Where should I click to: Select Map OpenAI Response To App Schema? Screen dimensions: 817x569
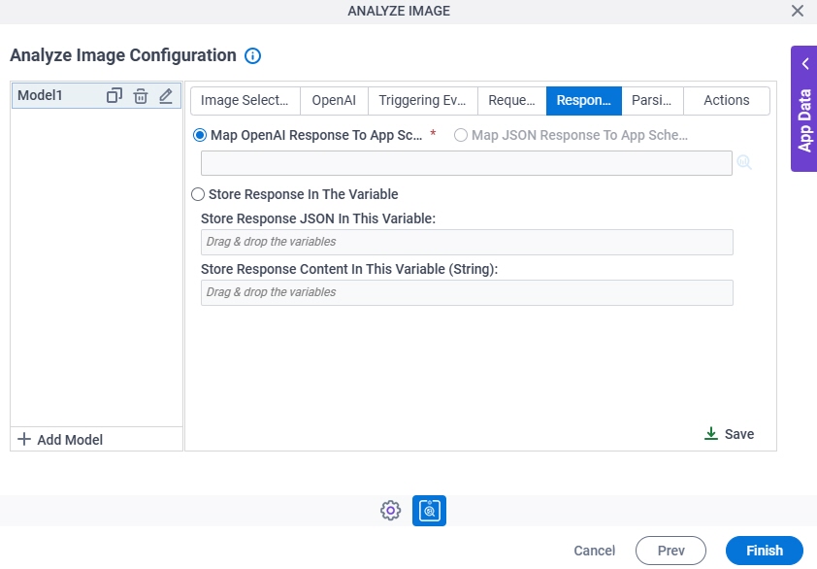tap(200, 135)
